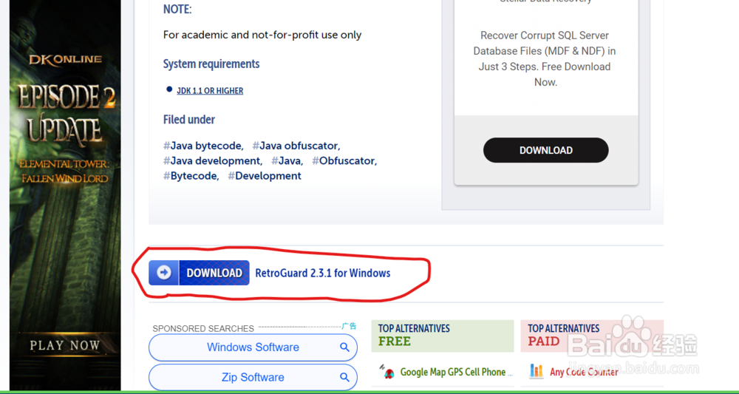Open the #Java bytecode tag
Screen dimensions: 739x394
coord(203,146)
